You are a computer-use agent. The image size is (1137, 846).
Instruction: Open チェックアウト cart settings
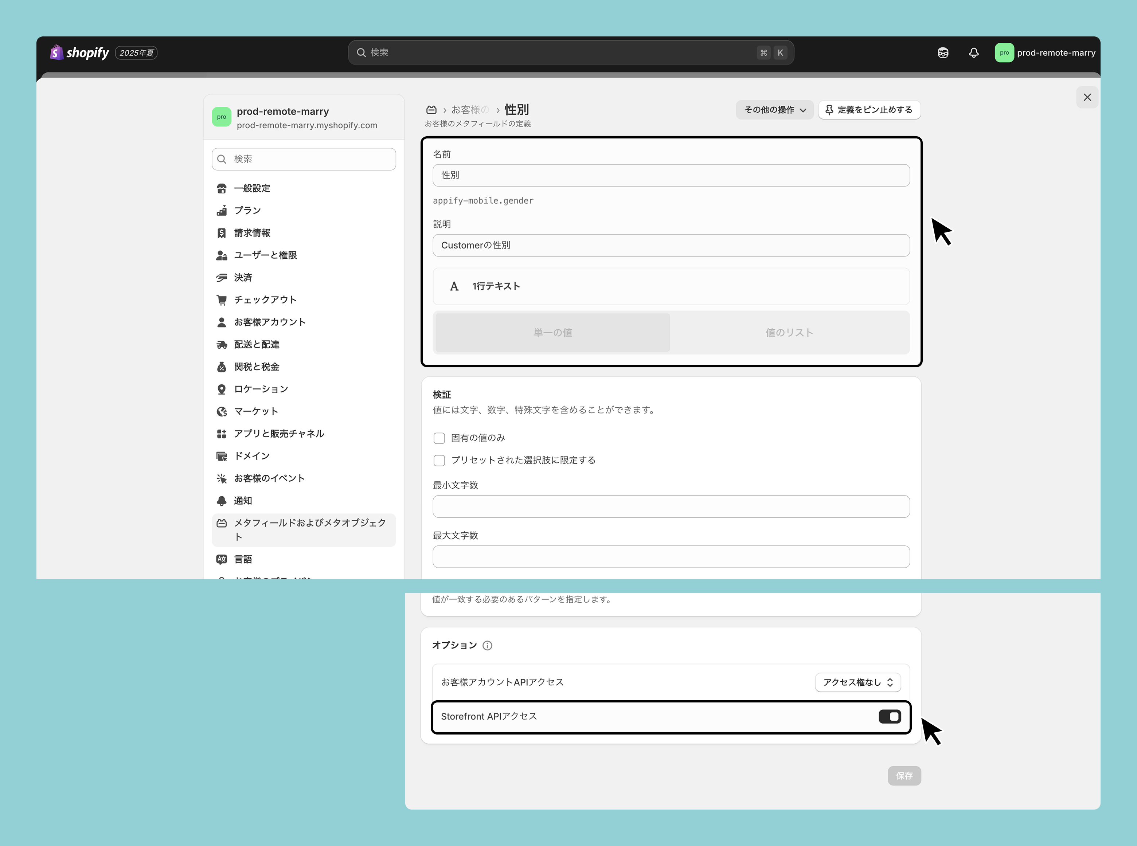[x=265, y=299]
